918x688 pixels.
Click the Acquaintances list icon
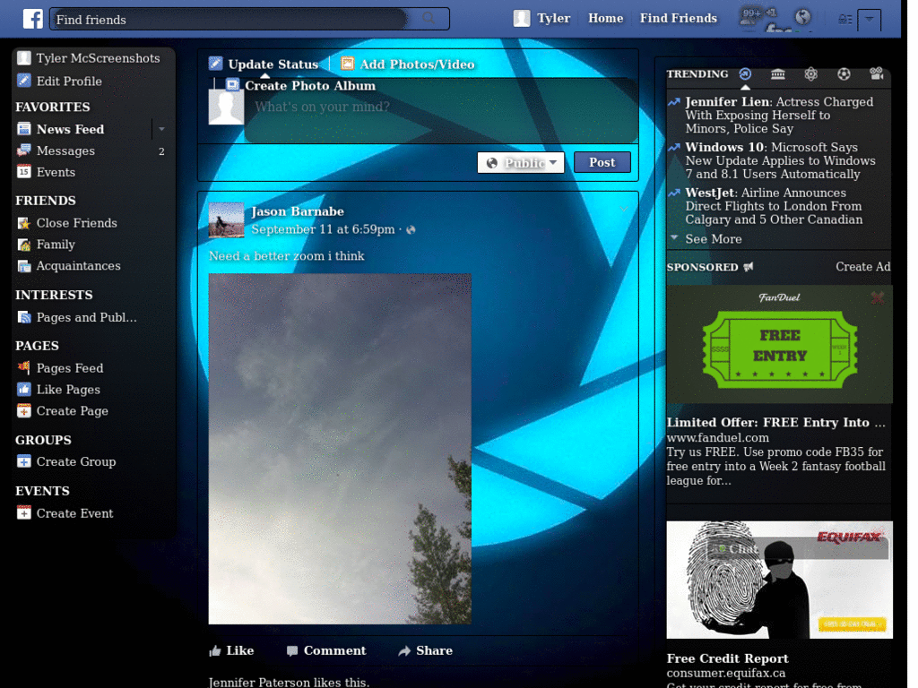[x=23, y=265]
